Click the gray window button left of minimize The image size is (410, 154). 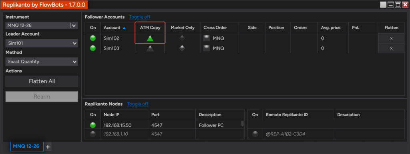(x=383, y=5)
